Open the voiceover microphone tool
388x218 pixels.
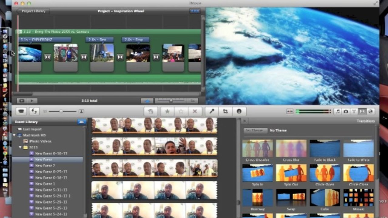[211, 111]
